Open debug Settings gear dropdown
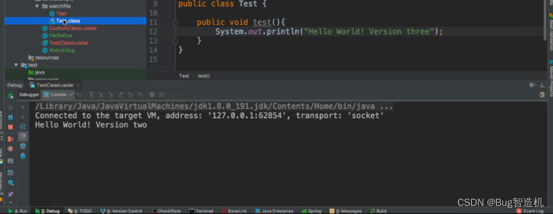 click(10, 183)
